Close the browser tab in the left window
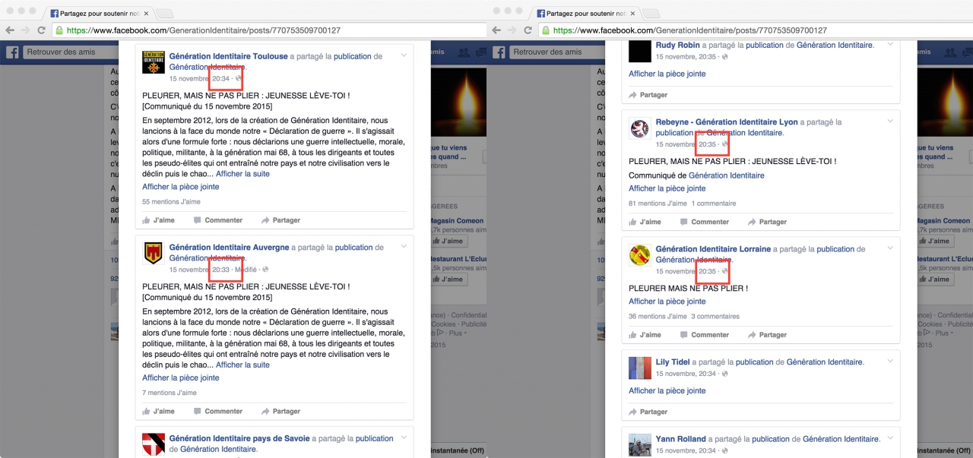The image size is (973, 458). pos(145,13)
